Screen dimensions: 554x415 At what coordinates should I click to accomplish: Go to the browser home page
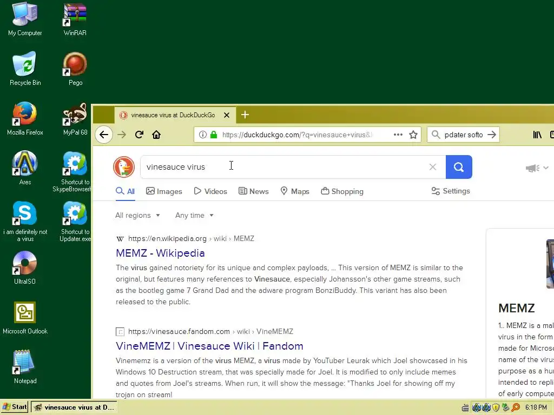pos(156,135)
